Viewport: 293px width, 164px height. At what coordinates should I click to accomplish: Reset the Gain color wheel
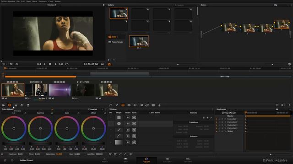[78, 113]
